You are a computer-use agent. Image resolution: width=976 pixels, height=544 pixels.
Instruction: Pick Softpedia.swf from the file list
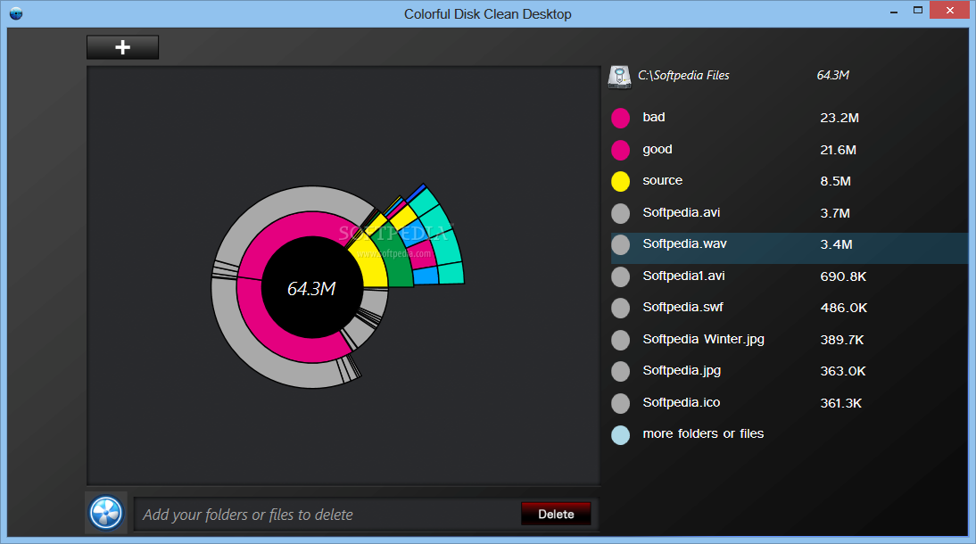coord(682,307)
